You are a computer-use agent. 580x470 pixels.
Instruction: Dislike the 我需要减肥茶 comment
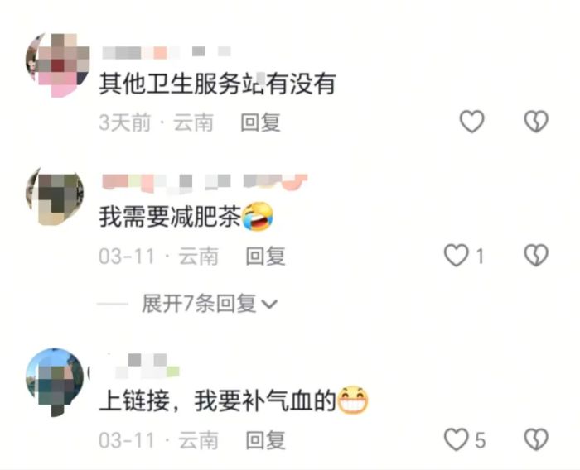[x=536, y=256]
